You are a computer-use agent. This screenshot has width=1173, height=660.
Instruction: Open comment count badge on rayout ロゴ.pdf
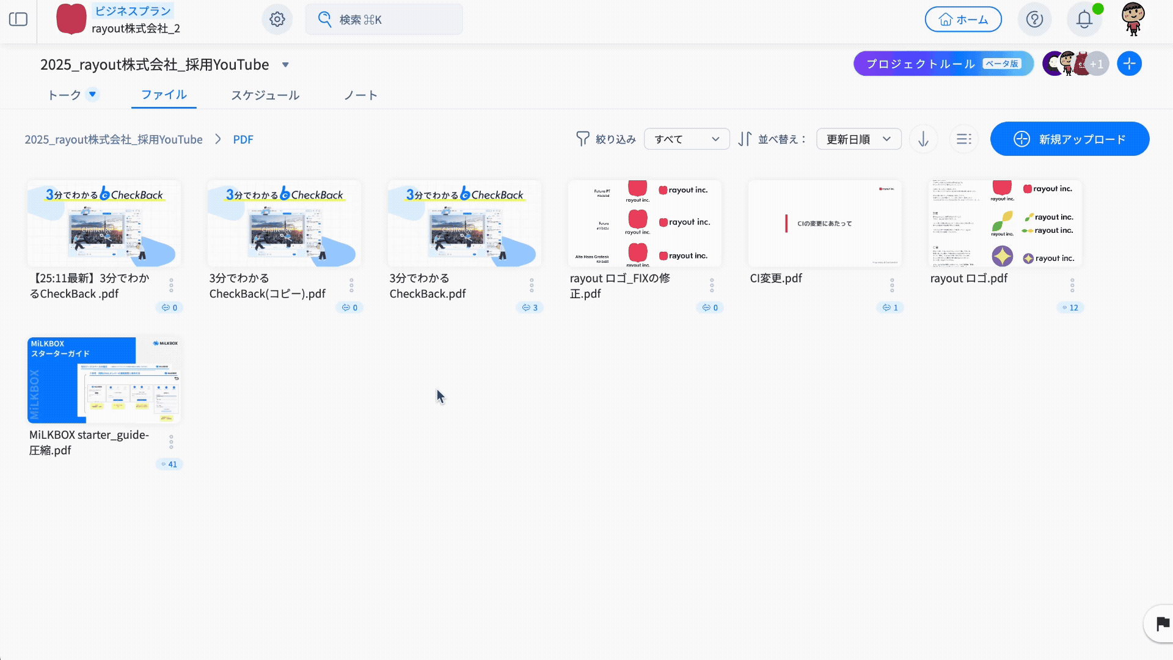[1070, 307]
